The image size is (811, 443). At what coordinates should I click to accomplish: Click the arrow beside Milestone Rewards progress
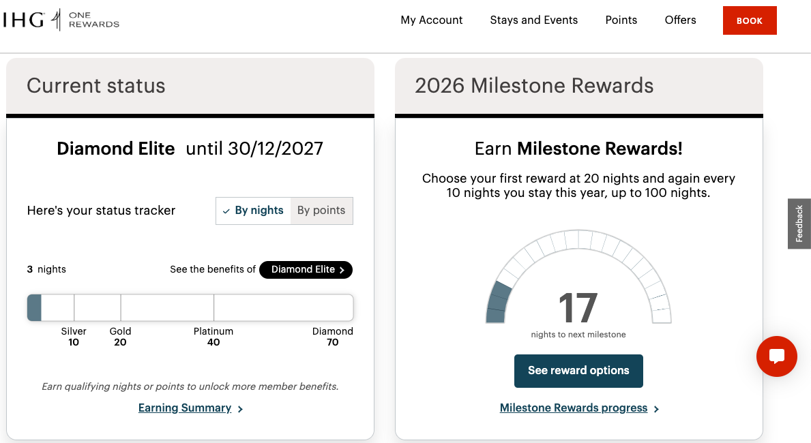(x=656, y=409)
